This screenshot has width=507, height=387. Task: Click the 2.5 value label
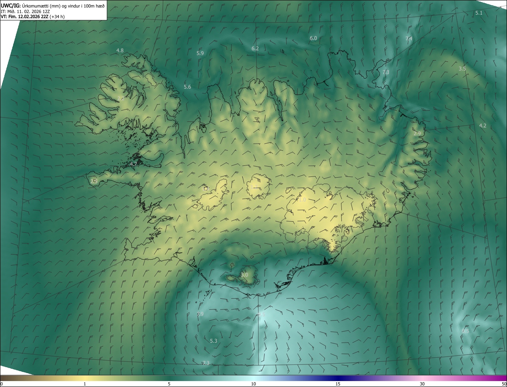94,181
